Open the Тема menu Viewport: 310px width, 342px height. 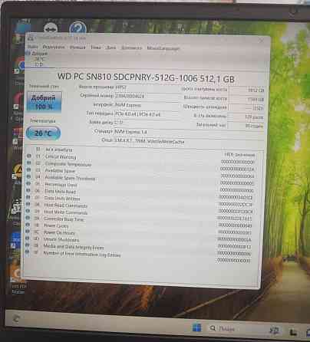[x=95, y=48]
